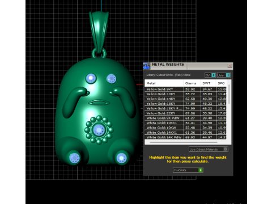The image size is (272, 204).
Task: Close the Metal Weights dialog
Action: tap(229, 66)
